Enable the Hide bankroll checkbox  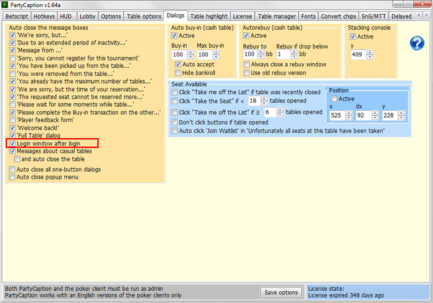(x=178, y=72)
